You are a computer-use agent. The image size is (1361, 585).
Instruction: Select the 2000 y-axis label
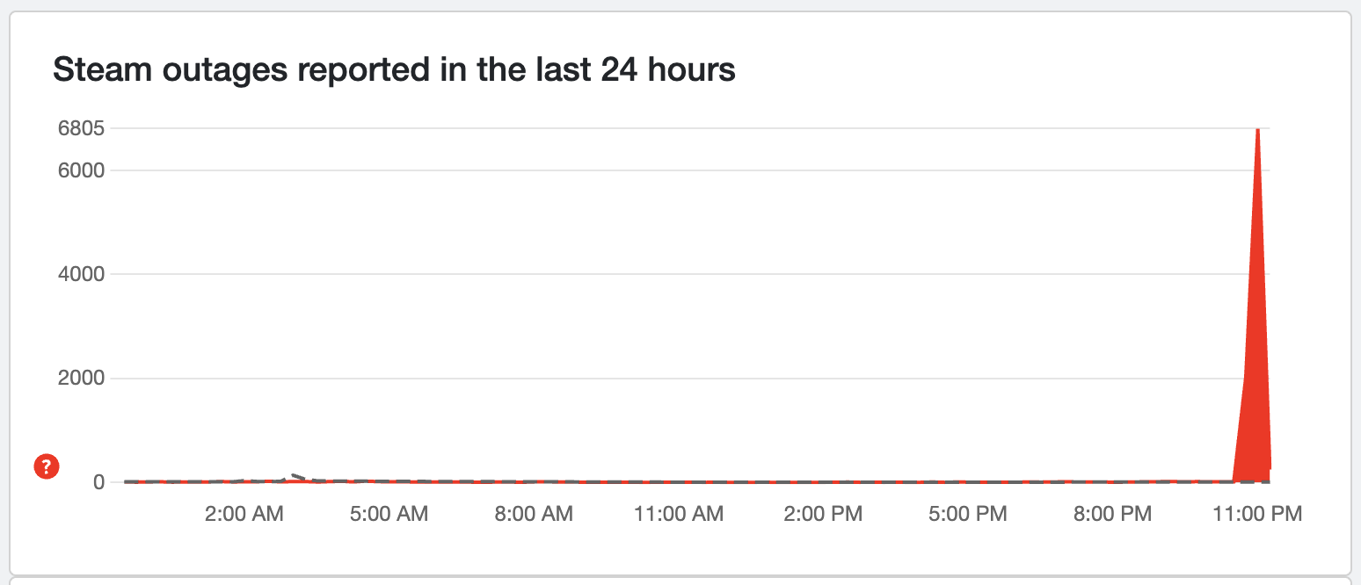click(81, 379)
